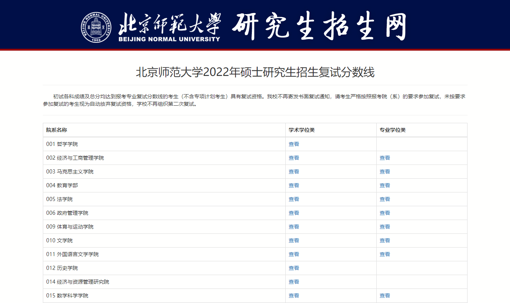Click the 院系名称 column header
Screen dimensions: 510x303
(x=57, y=130)
